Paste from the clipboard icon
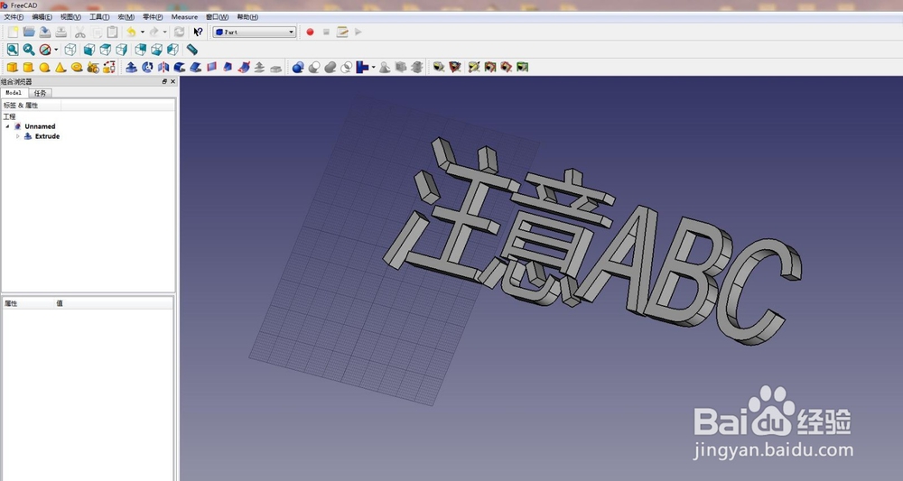 pos(112,32)
